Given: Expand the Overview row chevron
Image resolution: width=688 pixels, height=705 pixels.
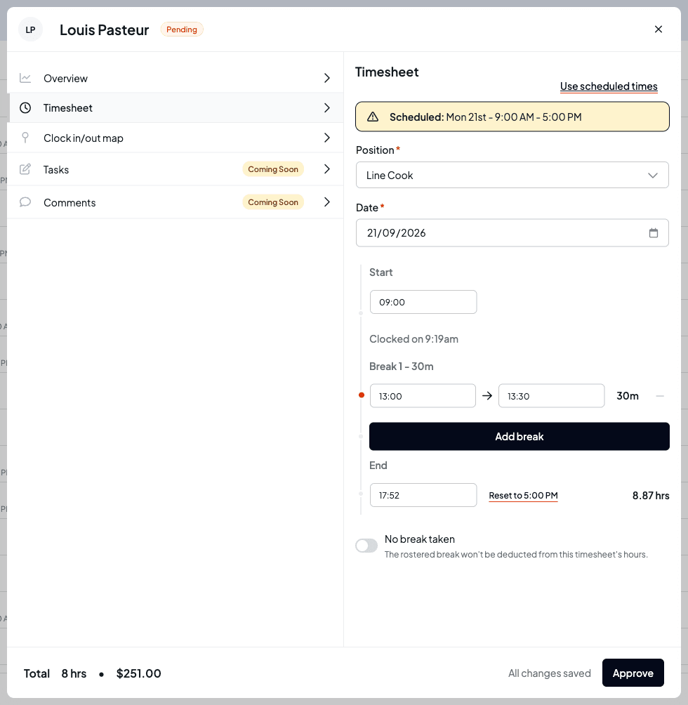Looking at the screenshot, I should tap(327, 78).
